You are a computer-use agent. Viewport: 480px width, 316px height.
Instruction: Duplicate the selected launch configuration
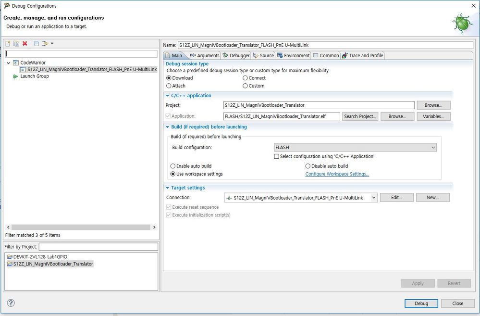click(16, 43)
